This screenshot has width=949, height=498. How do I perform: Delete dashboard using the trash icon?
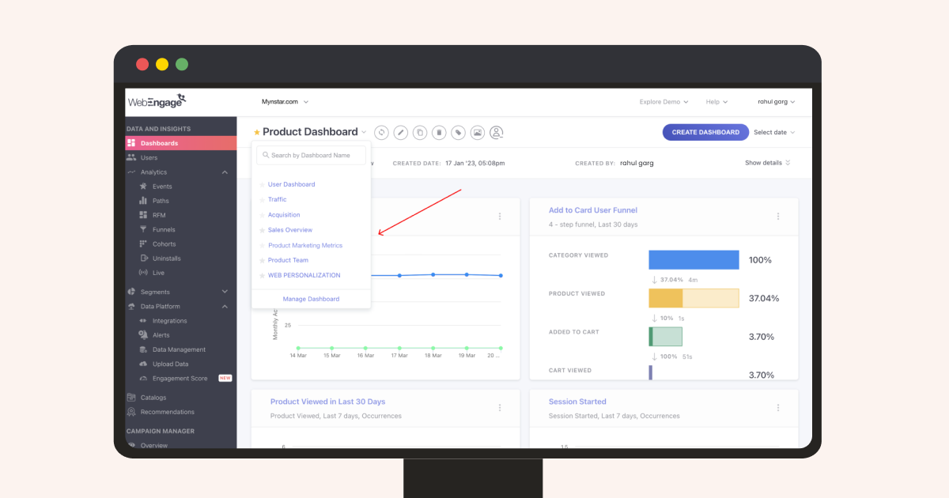(439, 133)
